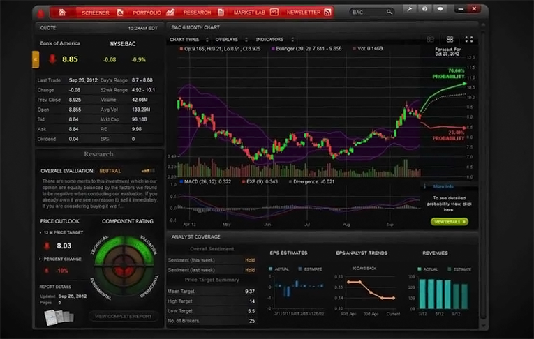Image resolution: width=534 pixels, height=339 pixels.
Task: Expand the 12 M Price Target arrow
Action: 40,232
